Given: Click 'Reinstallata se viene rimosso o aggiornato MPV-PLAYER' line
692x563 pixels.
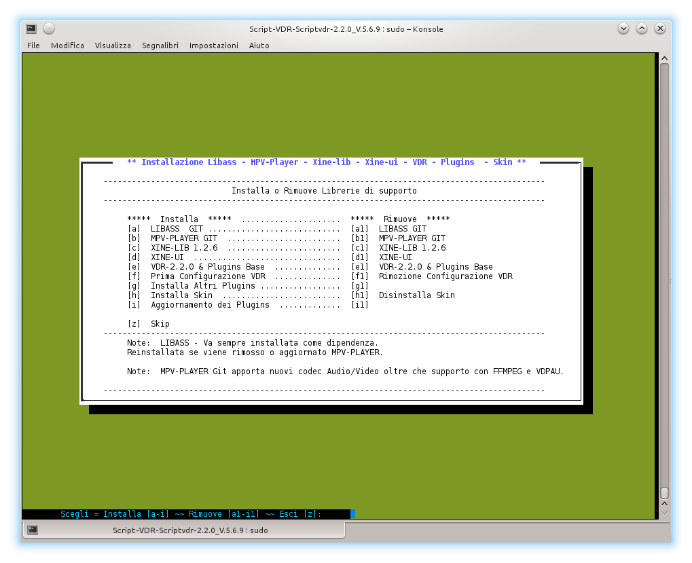Looking at the screenshot, I should (x=255, y=352).
